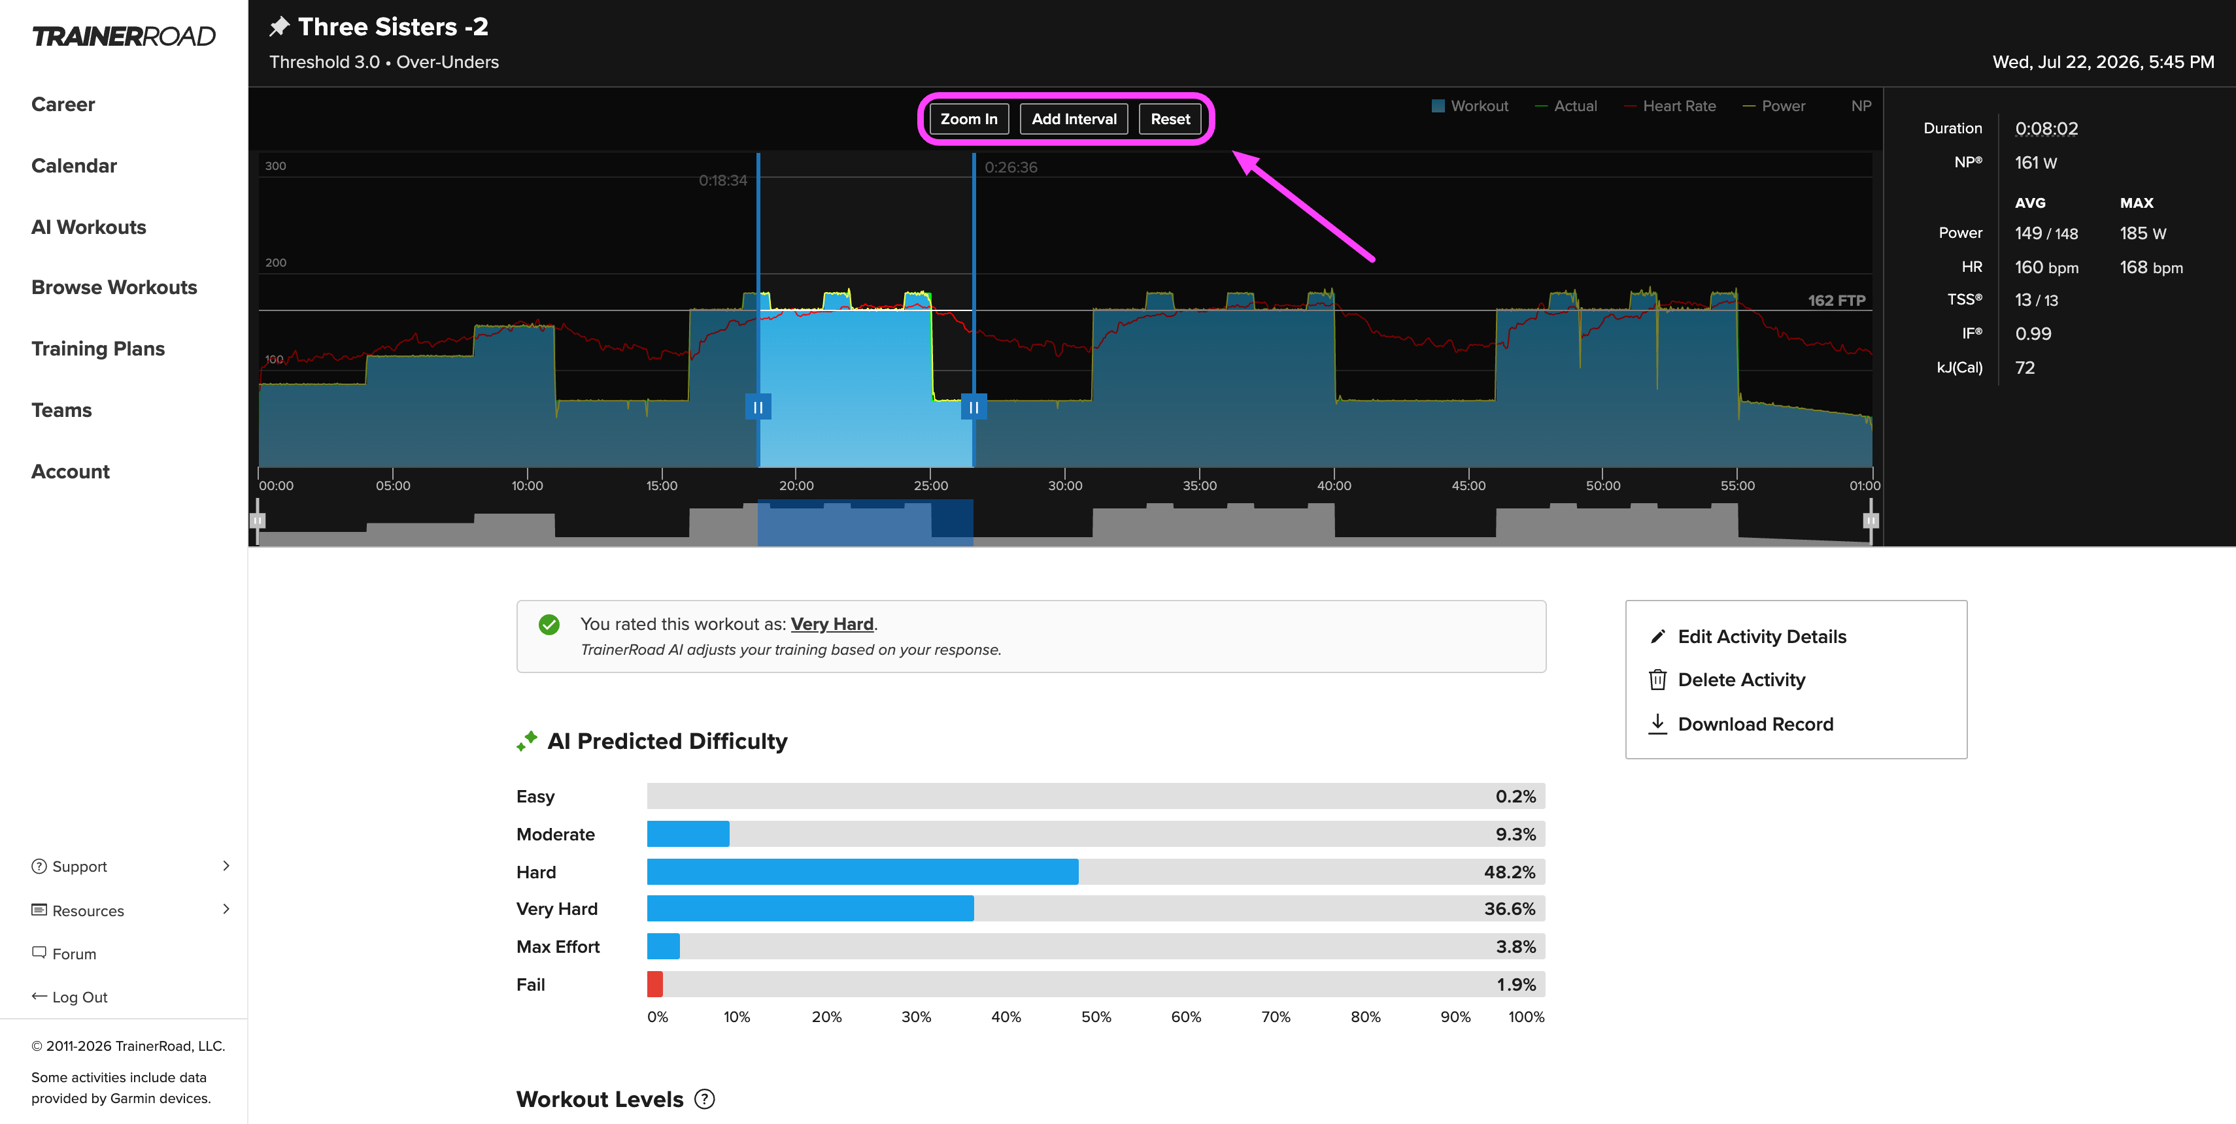Click the TrainerRoad logo

click(x=124, y=37)
